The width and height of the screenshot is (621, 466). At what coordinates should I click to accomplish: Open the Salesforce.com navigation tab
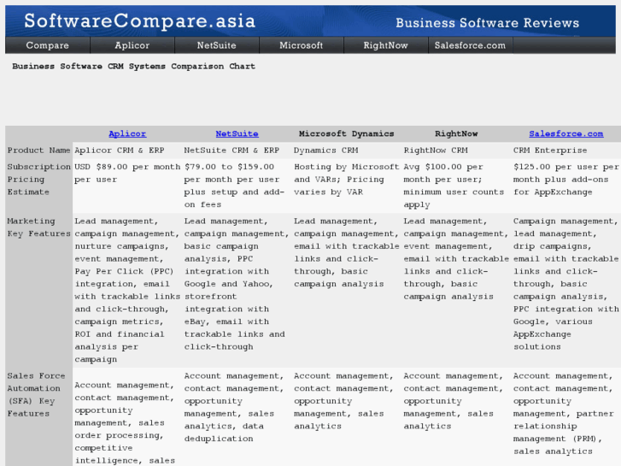tap(470, 45)
